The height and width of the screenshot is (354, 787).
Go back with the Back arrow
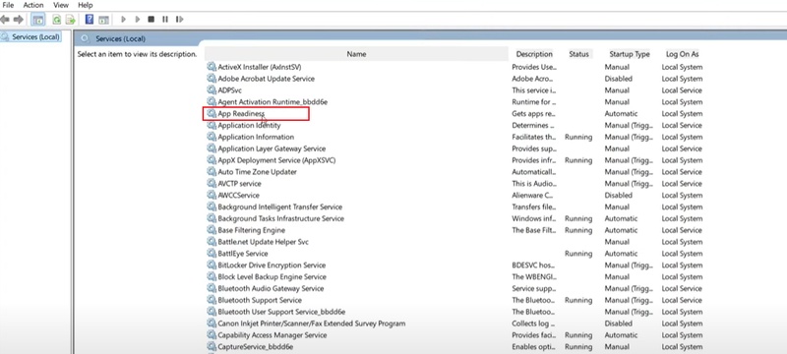[5, 20]
